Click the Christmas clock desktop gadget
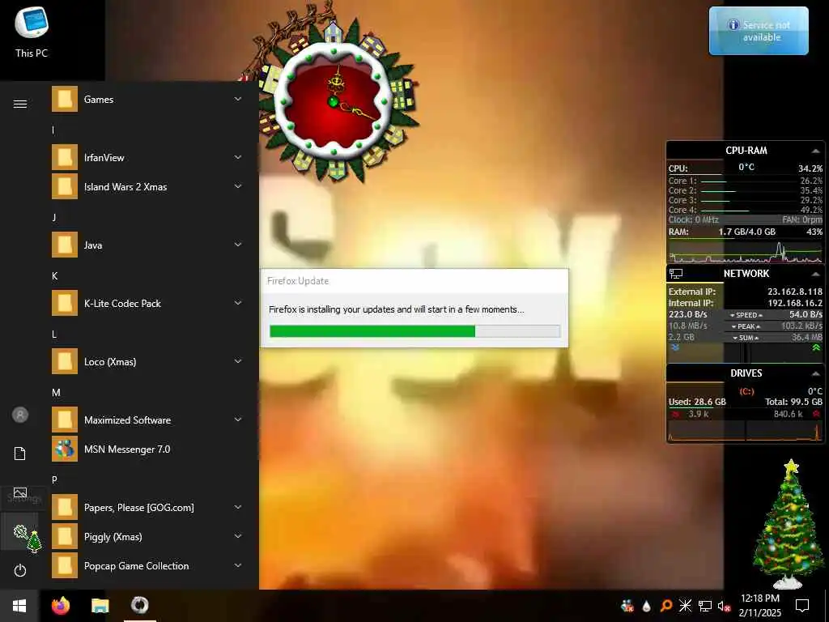Image resolution: width=829 pixels, height=622 pixels. (x=333, y=100)
